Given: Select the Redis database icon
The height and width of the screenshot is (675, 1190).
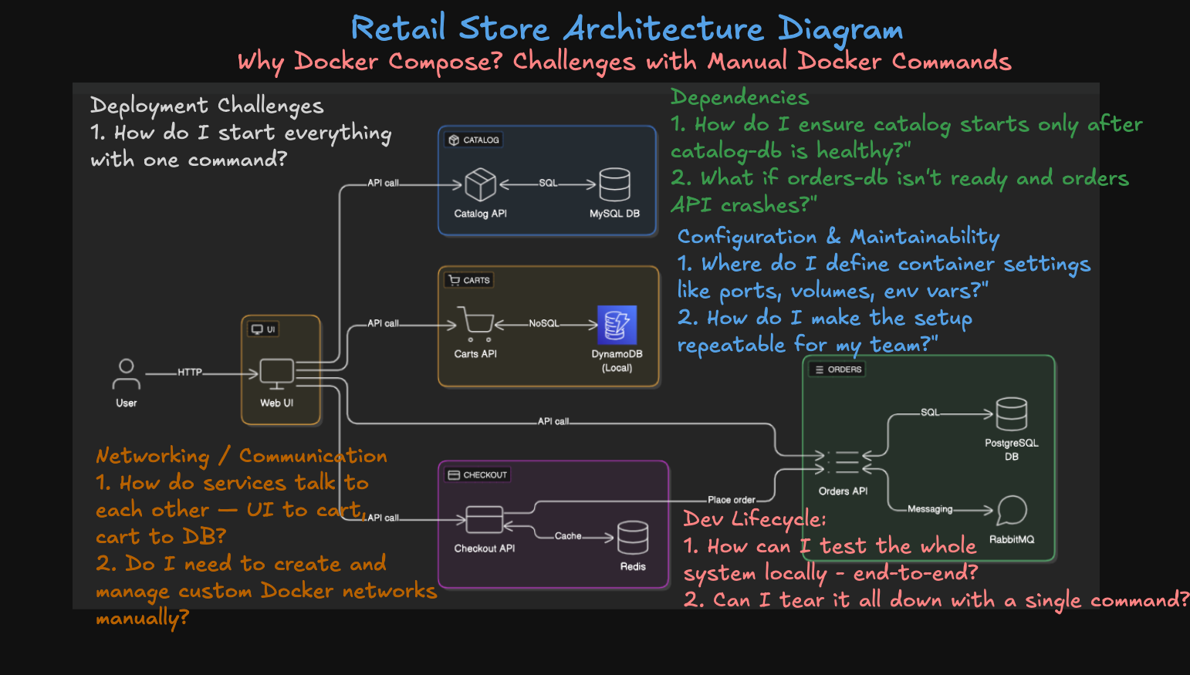Looking at the screenshot, I should tap(632, 538).
